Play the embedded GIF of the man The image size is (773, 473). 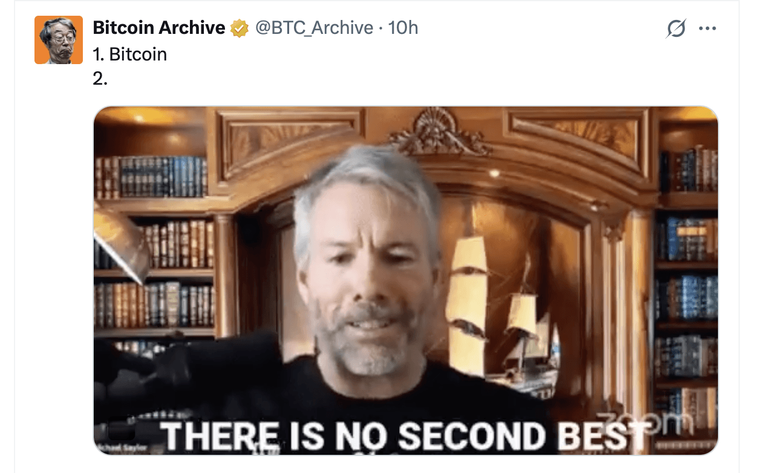(406, 281)
